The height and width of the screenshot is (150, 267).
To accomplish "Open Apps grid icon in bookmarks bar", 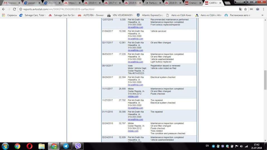I will 3,15.
